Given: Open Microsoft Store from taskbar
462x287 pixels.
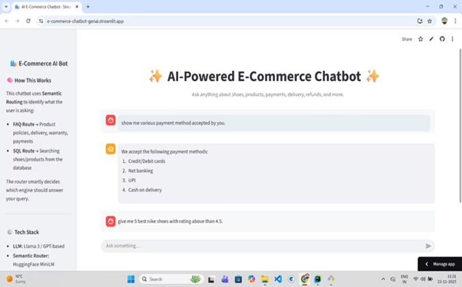Looking at the screenshot, I should coord(238,279).
